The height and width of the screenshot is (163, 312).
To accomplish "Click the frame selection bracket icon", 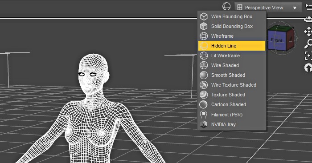I will (308, 56).
